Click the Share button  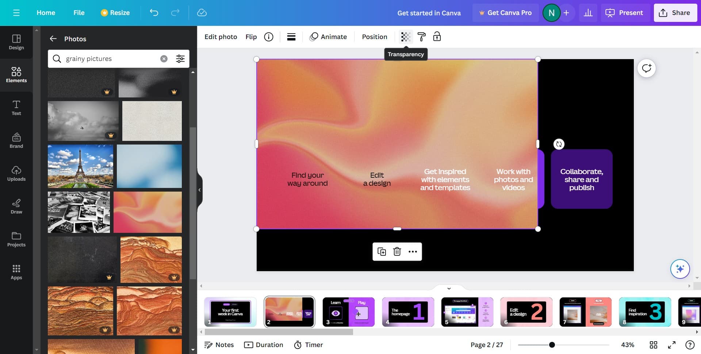click(x=675, y=13)
